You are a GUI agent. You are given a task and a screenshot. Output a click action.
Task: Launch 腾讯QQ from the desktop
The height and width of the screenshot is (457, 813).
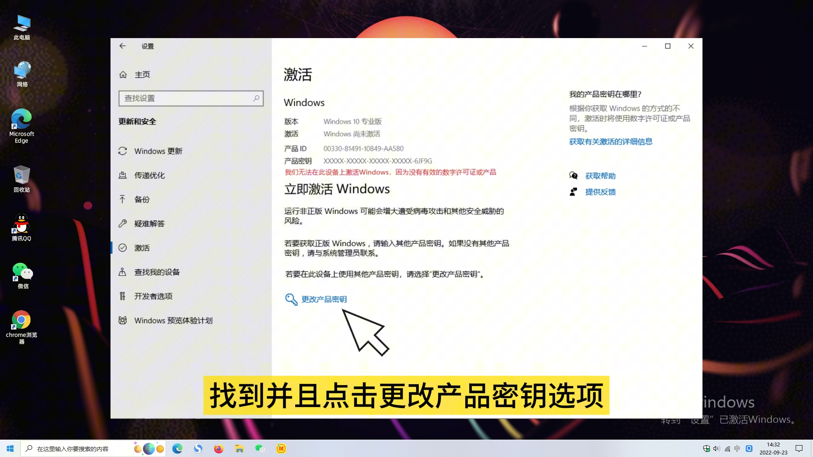click(22, 226)
